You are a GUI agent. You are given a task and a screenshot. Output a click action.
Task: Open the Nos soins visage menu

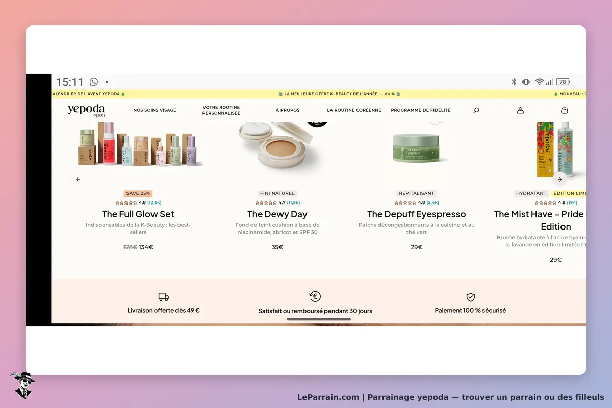tap(155, 110)
